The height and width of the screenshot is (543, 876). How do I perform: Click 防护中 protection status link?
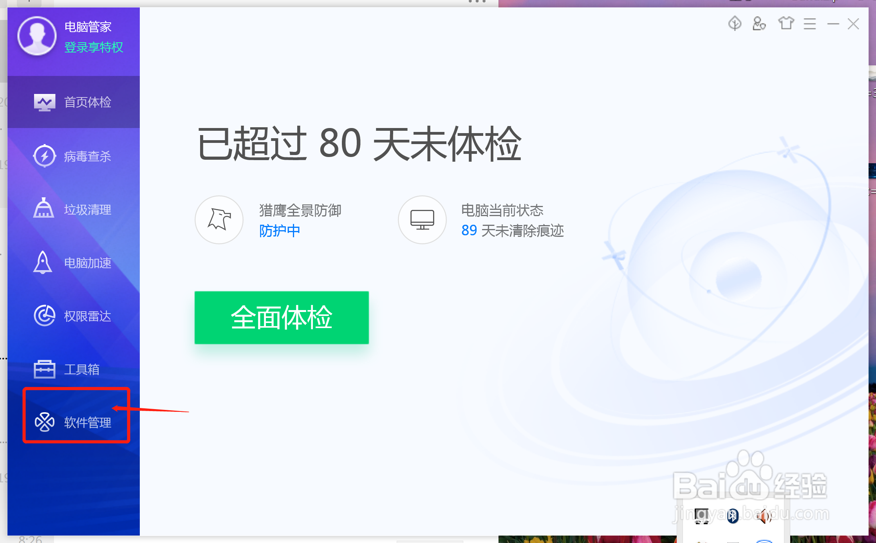280,231
